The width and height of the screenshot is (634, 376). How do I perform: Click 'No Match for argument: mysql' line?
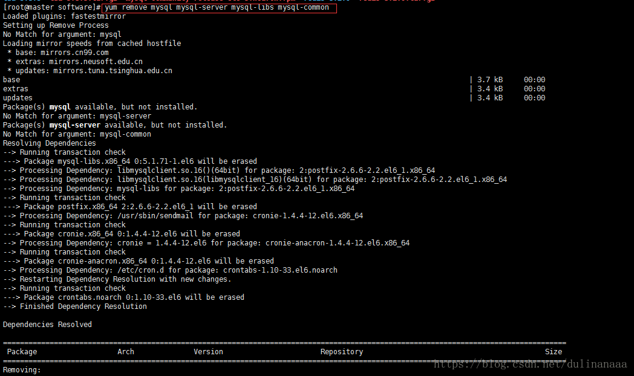point(62,34)
